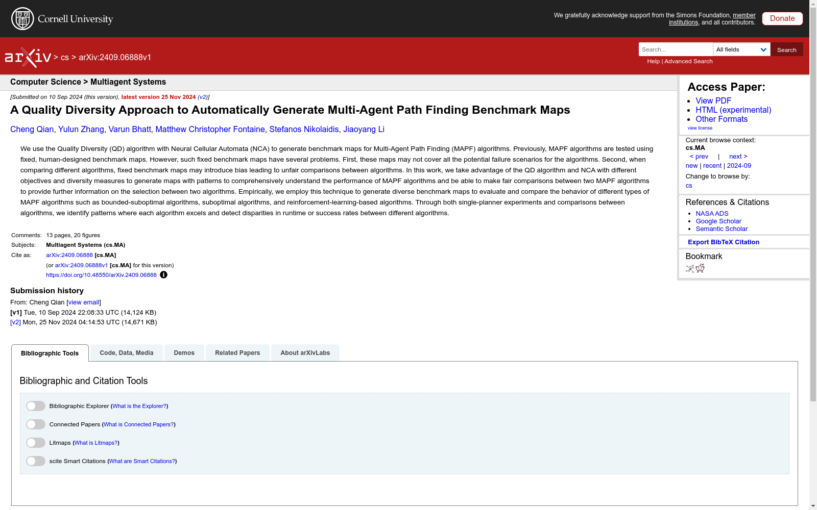Click view license link
The width and height of the screenshot is (817, 510).
700,128
